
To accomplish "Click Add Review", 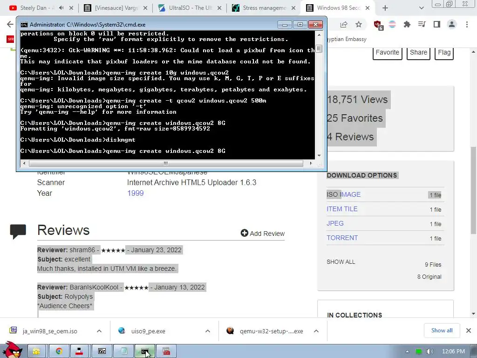I will (263, 233).
